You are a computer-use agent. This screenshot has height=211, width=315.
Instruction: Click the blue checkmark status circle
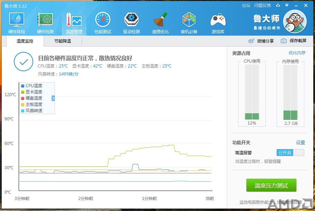click(x=24, y=62)
